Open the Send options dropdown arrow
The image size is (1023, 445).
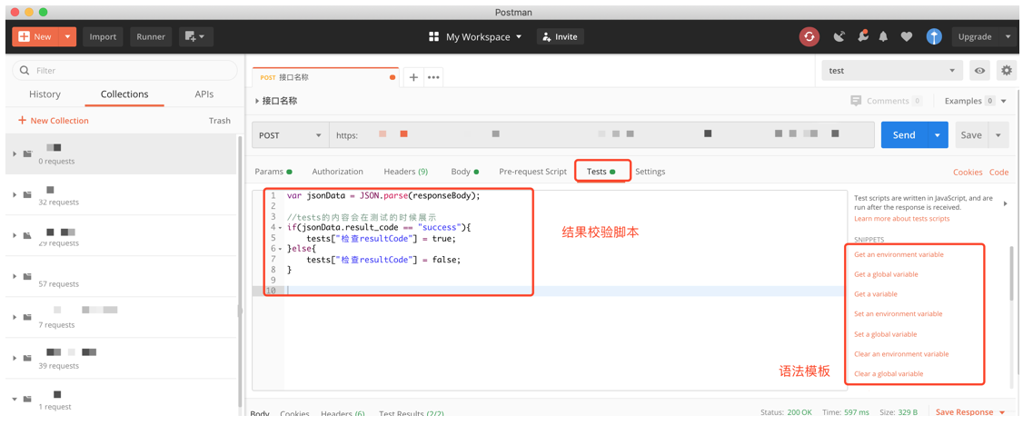(938, 135)
